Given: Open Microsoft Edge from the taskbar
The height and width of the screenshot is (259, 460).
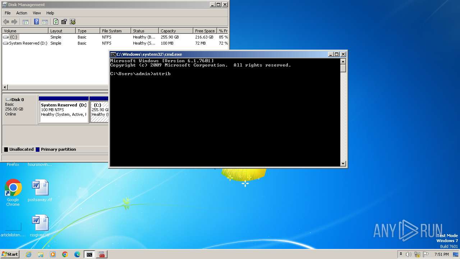Looking at the screenshot, I should pyautogui.click(x=77, y=254).
